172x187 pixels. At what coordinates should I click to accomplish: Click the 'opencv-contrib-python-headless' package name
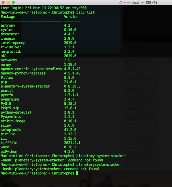pyautogui.click(x=31, y=69)
